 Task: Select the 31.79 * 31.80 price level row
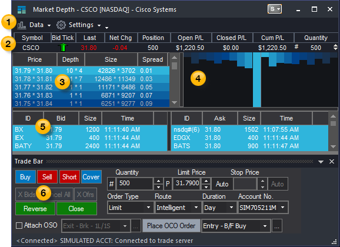pos(91,71)
